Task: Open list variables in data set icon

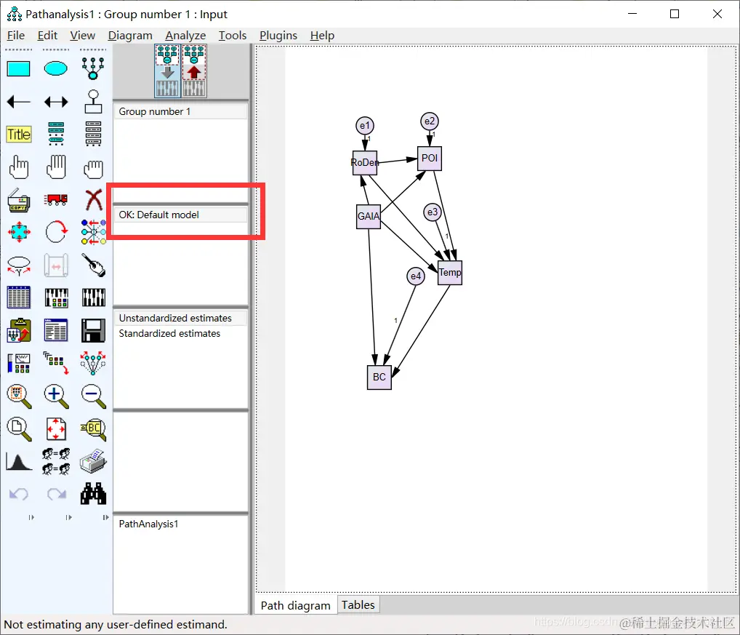Action: [x=93, y=134]
